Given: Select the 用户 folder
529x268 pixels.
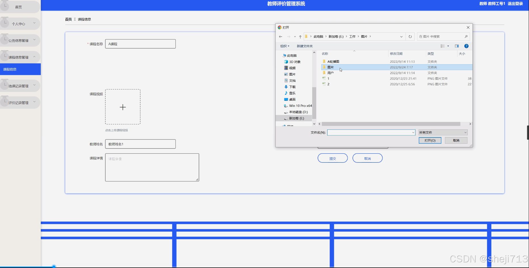Looking at the screenshot, I should click(x=330, y=73).
